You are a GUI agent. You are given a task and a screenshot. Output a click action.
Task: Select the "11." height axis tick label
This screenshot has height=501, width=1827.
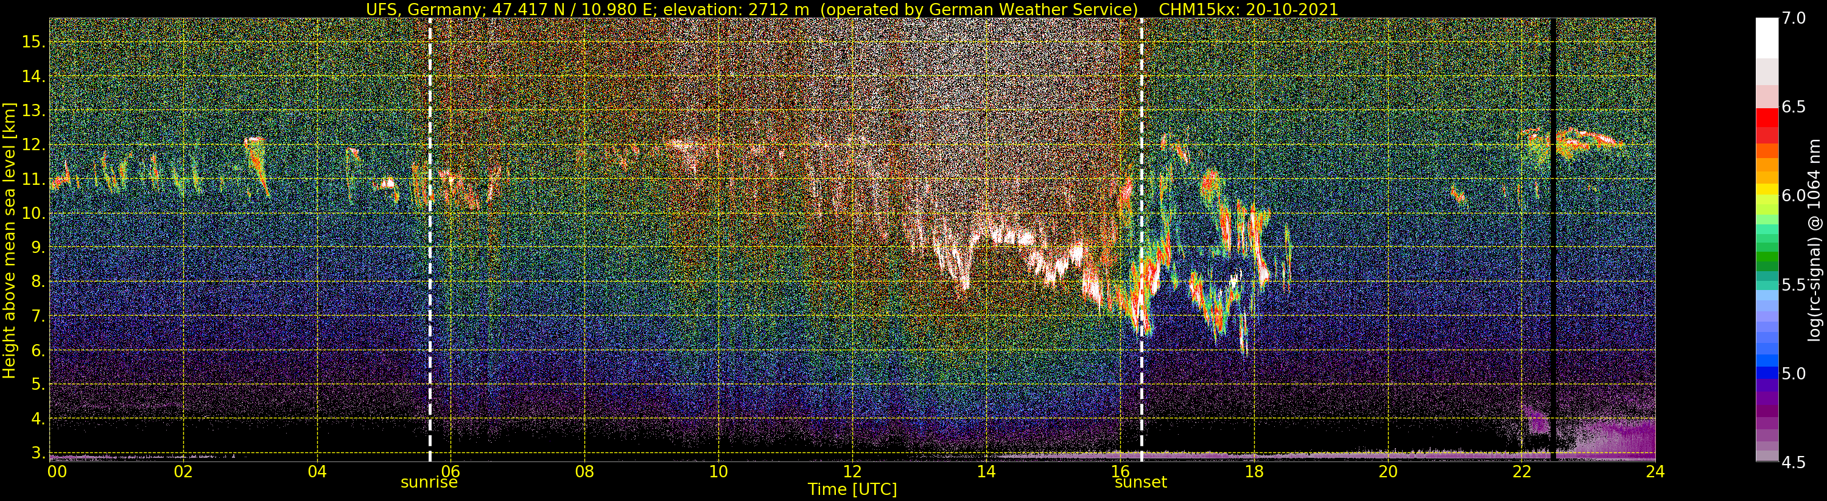tap(34, 179)
